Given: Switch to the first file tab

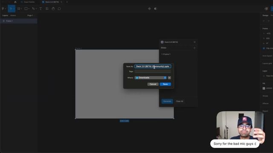Looking at the screenshot, I should click(x=28, y=2).
